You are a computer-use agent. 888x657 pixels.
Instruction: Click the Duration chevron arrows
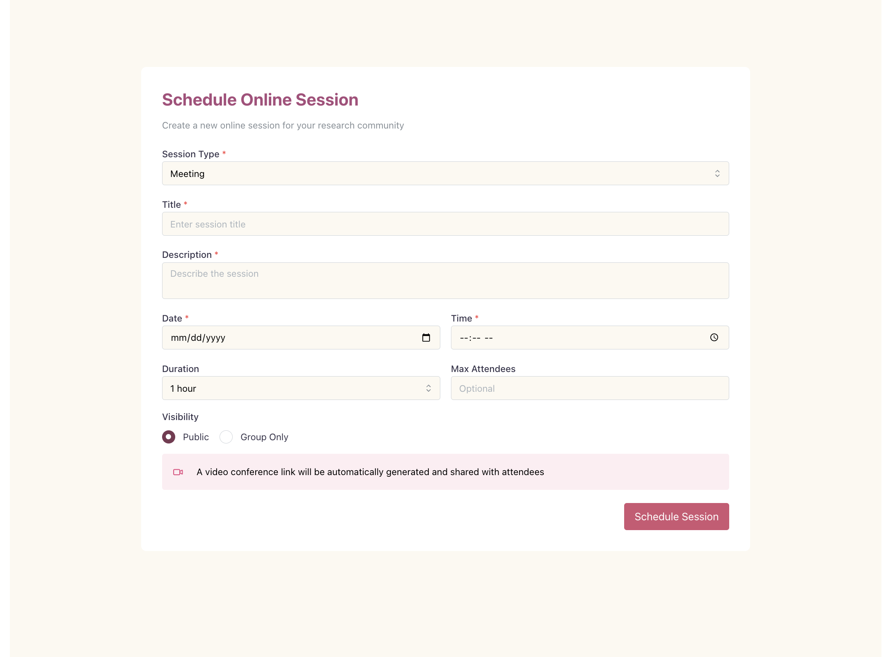tap(428, 388)
